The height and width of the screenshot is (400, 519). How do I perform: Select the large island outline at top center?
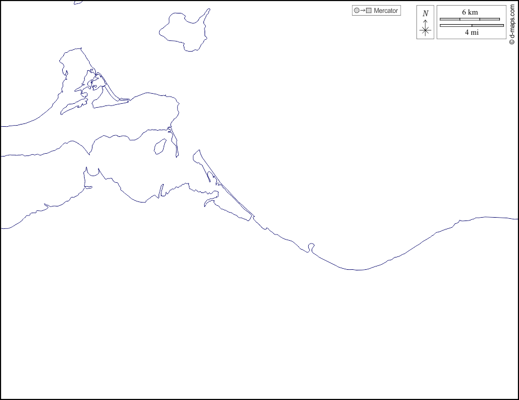[184, 30]
